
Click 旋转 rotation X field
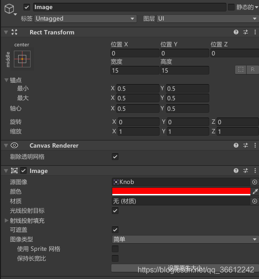click(x=138, y=122)
